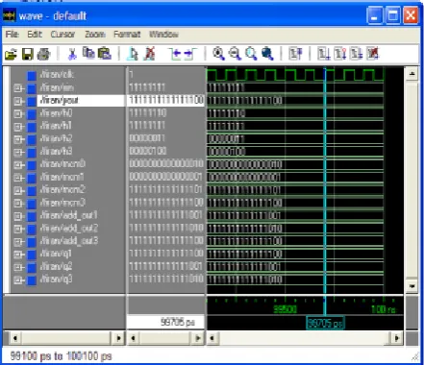Click the clk value 1 in values column
424x365 pixels.
click(131, 75)
